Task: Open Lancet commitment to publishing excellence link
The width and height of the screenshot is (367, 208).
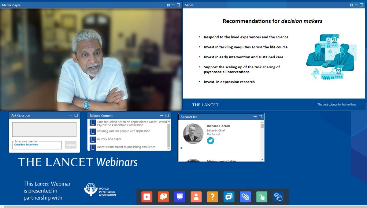Action: click(126, 147)
